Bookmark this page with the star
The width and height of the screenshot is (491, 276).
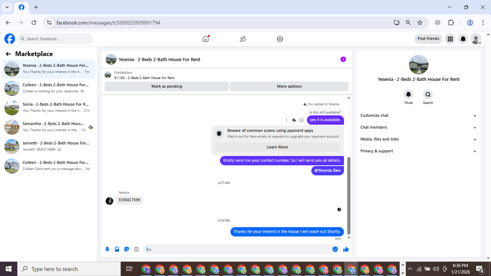[420, 23]
